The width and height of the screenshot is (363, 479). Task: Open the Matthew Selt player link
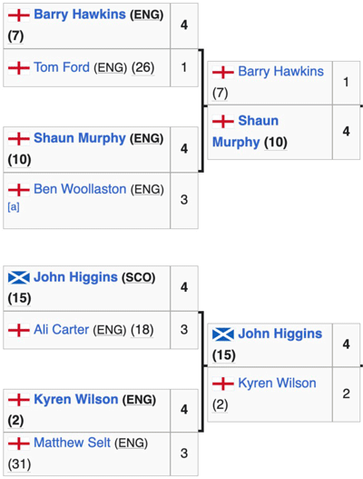pos(72,443)
